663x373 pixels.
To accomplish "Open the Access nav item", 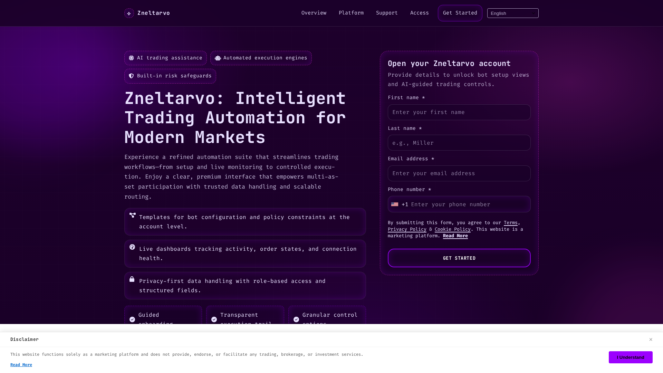I will coord(420,13).
